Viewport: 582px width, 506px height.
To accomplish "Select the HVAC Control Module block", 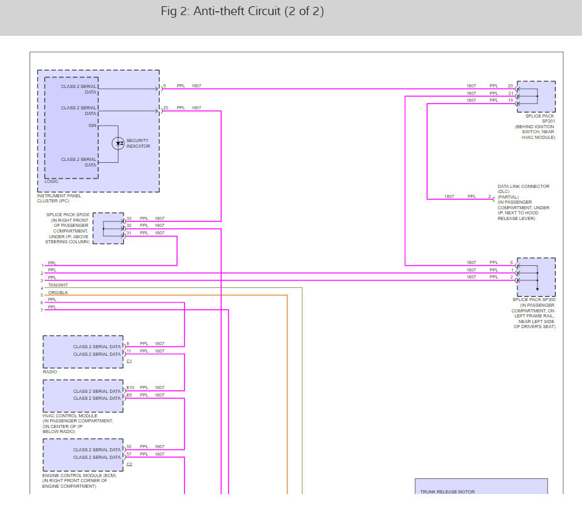I will point(83,395).
